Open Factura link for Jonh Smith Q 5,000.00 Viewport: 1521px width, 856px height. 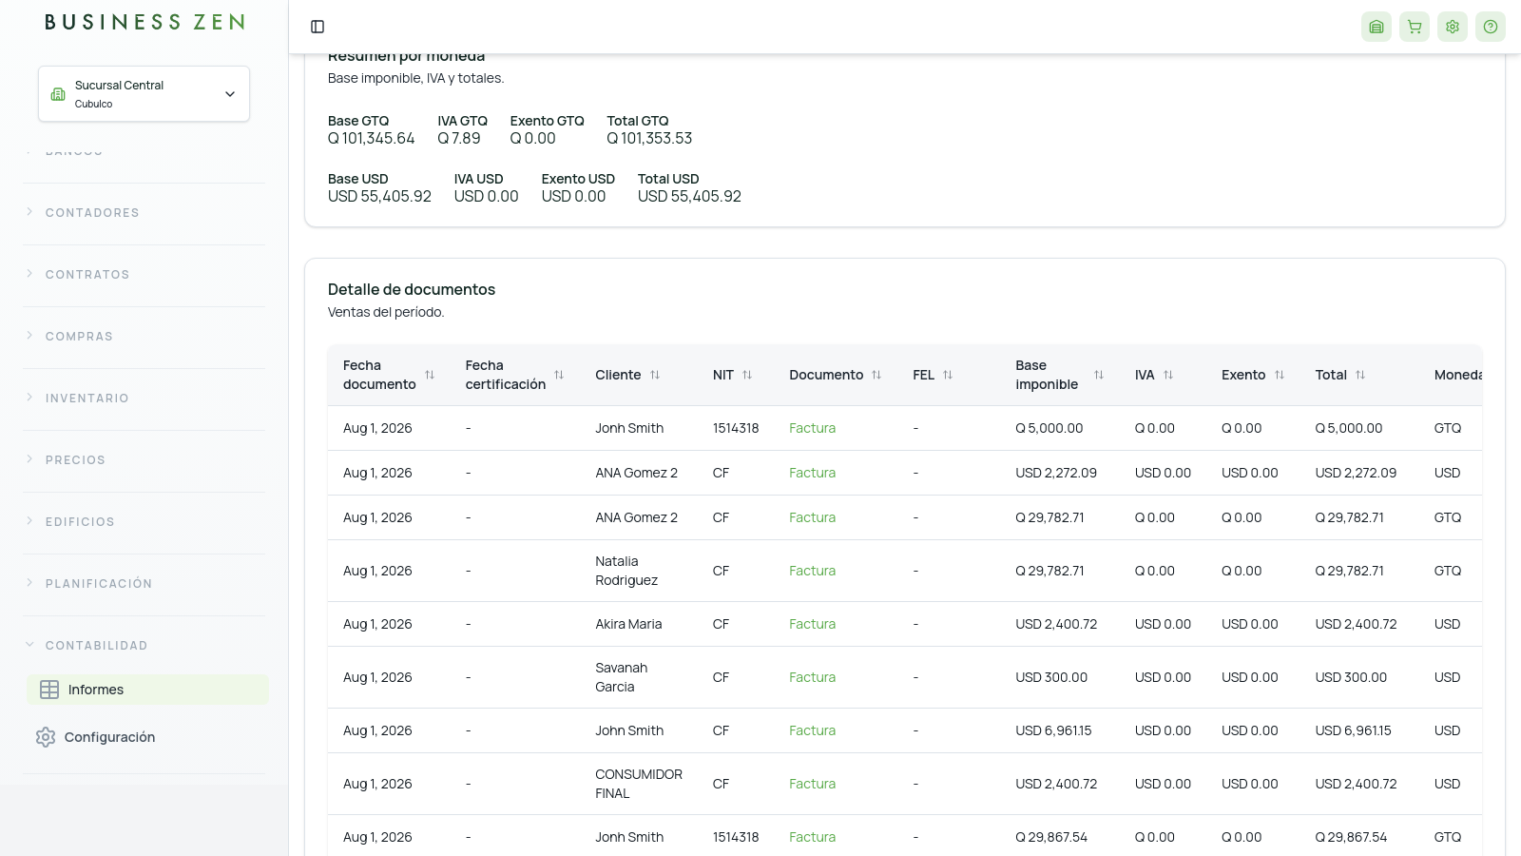812,428
